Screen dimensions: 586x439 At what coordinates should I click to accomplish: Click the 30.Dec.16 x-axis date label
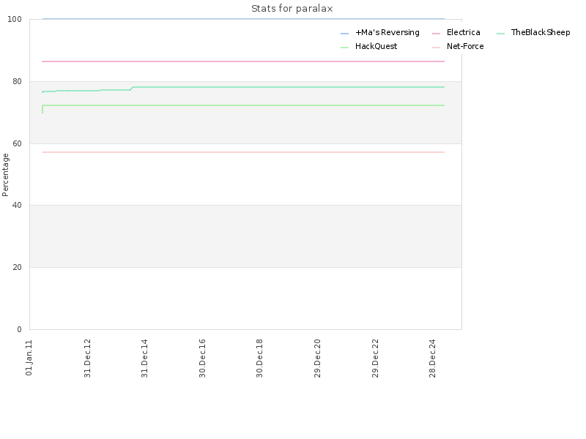click(x=202, y=359)
